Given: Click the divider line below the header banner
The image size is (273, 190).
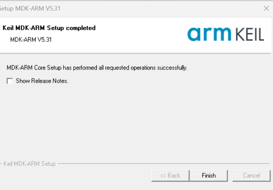Looking at the screenshot, I should click(x=136, y=54).
